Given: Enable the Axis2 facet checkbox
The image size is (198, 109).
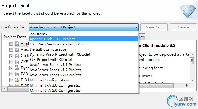Looking at the screenshot, I should point(11,50).
